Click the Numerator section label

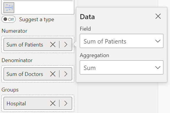click(14, 31)
